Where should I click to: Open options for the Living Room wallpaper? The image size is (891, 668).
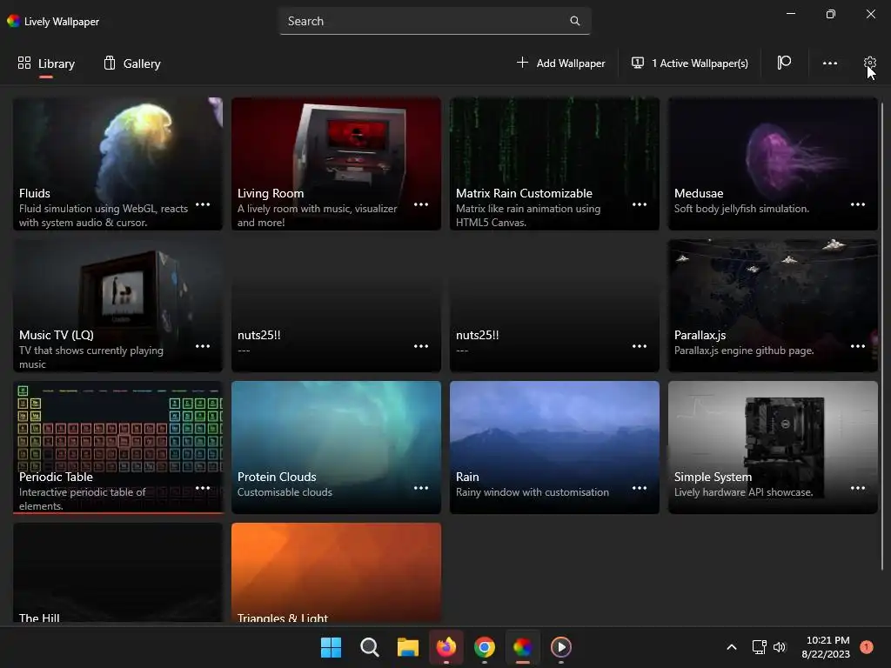pyautogui.click(x=421, y=204)
